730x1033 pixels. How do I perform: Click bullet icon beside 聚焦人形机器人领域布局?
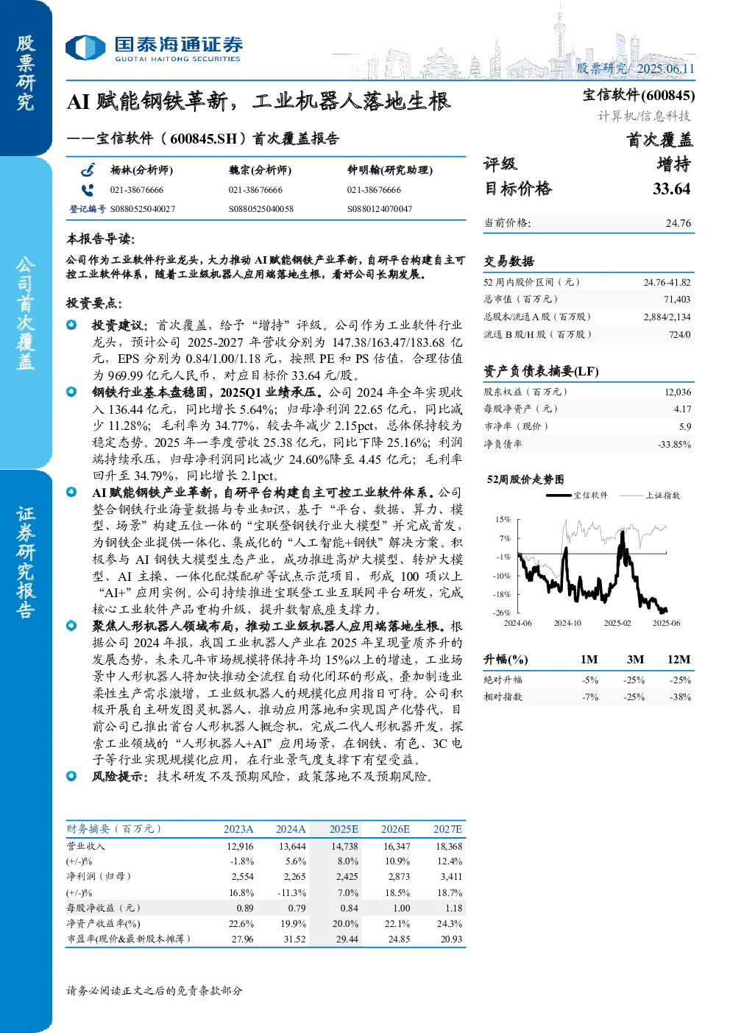point(71,626)
